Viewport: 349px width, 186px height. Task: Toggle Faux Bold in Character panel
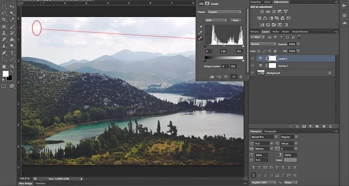253,167
